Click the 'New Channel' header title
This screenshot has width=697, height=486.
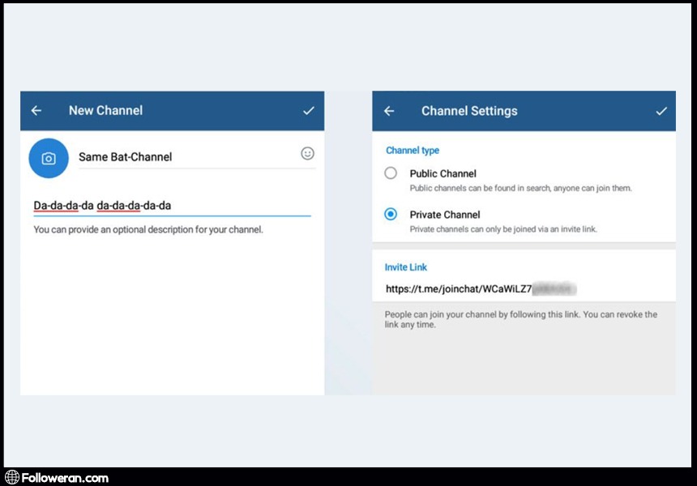tap(105, 111)
